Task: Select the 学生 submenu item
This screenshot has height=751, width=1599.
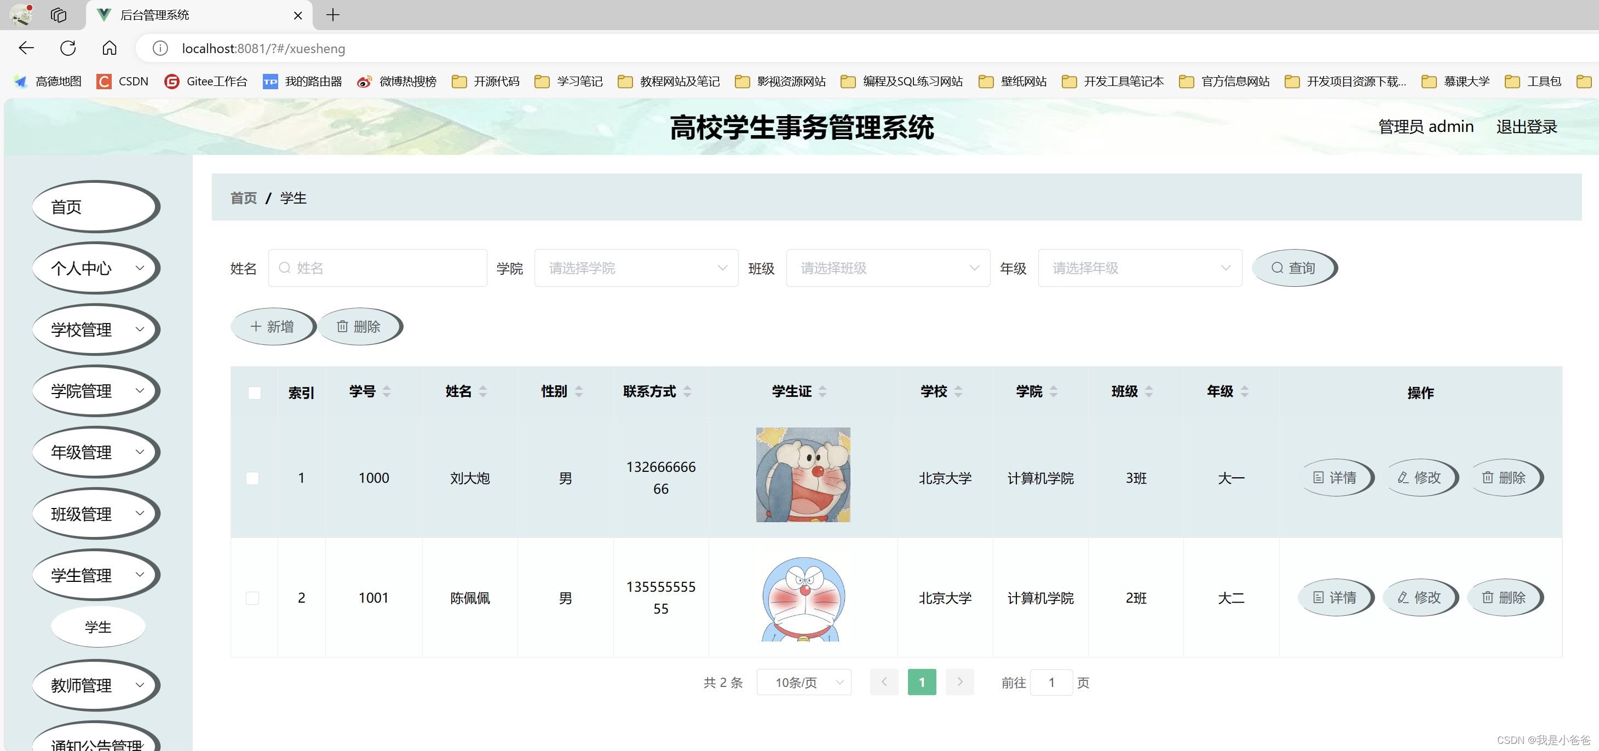Action: click(98, 627)
